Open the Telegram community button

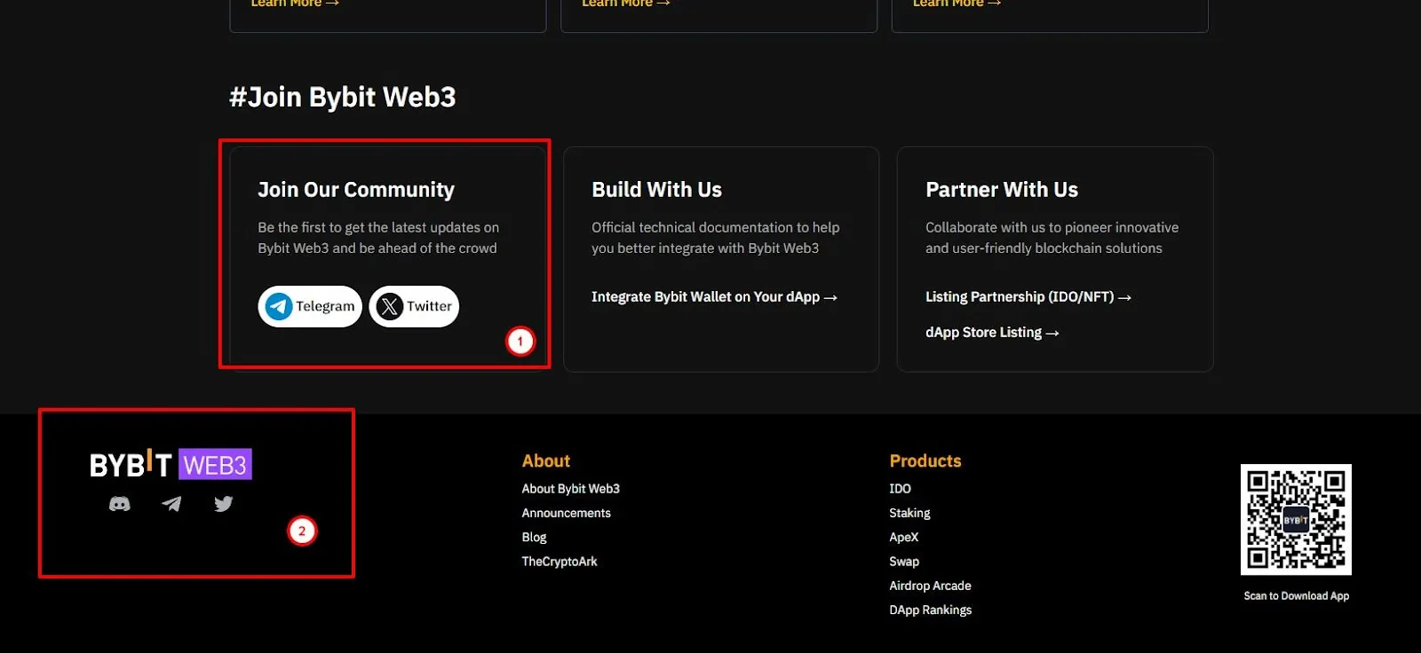[310, 306]
